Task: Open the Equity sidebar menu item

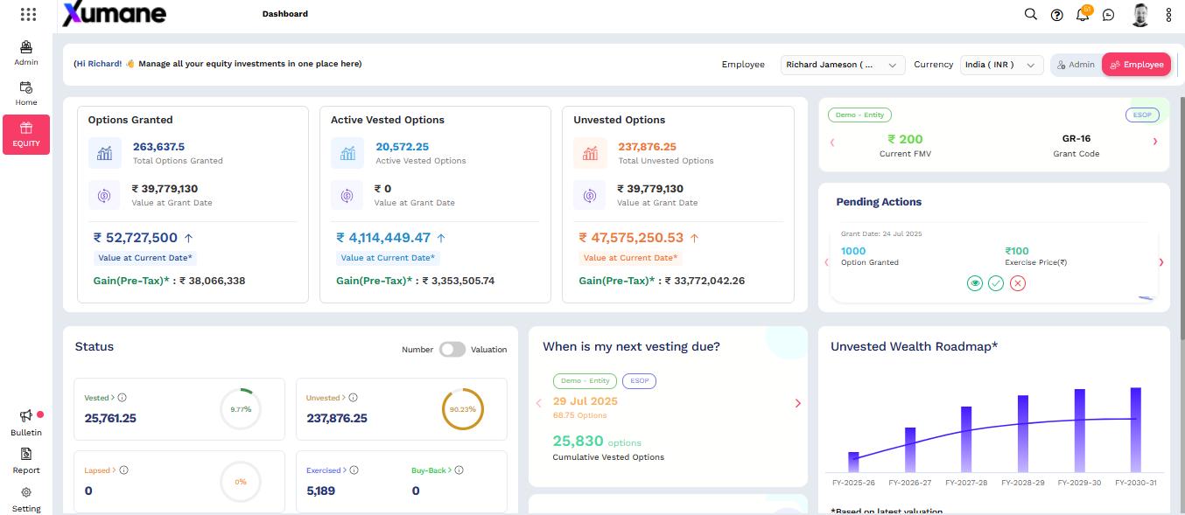Action: [26, 135]
